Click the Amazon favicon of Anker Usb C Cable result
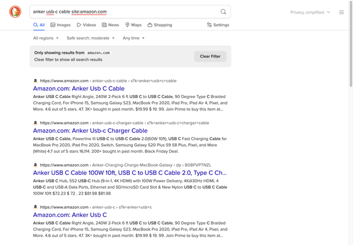This screenshot has width=353, height=245. pos(35,81)
